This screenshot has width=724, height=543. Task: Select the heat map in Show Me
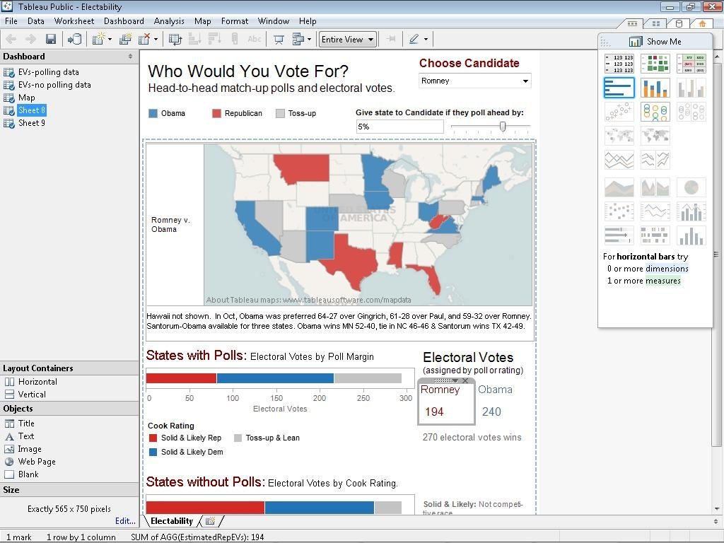pyautogui.click(x=655, y=64)
